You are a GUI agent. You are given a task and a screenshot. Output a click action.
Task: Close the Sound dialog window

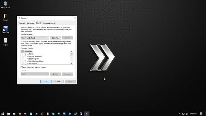click(75, 18)
